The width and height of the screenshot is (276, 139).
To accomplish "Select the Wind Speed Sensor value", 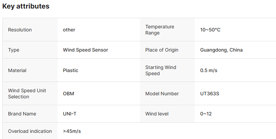I will (x=85, y=50).
